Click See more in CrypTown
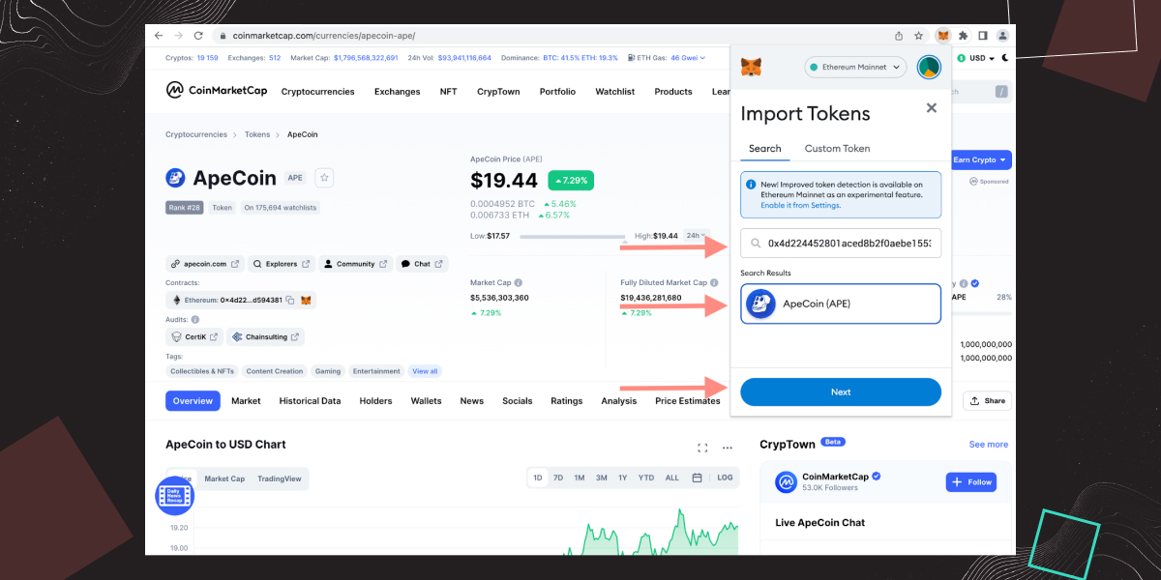Image resolution: width=1161 pixels, height=580 pixels. (x=989, y=444)
